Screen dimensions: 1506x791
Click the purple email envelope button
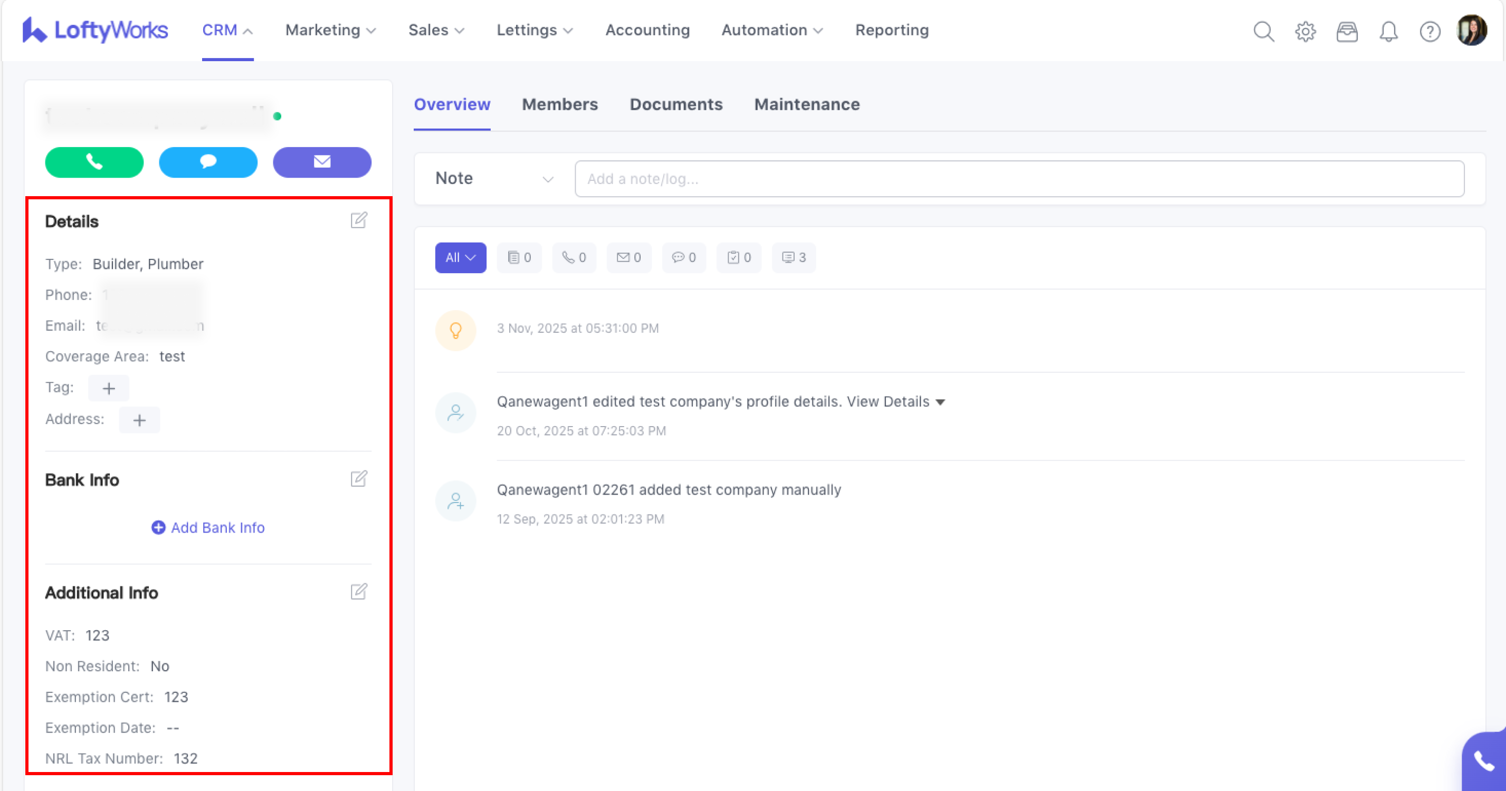pos(322,162)
